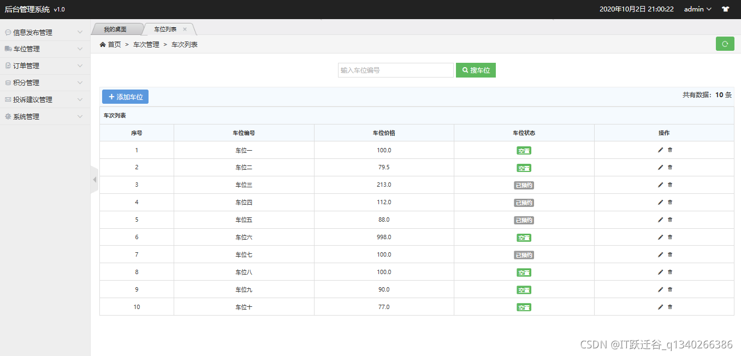741x356 pixels.
Task: Delete 车位十 via trash icon
Action: click(670, 307)
